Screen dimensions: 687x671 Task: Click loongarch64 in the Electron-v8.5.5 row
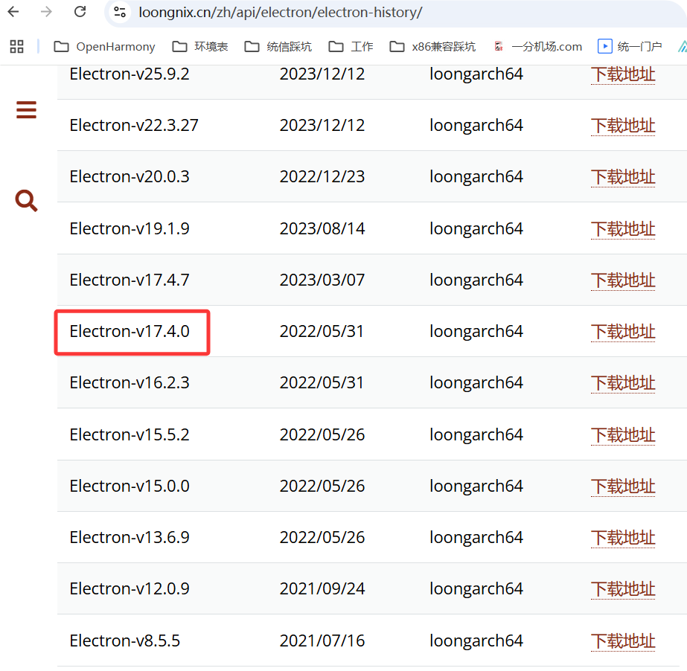476,640
